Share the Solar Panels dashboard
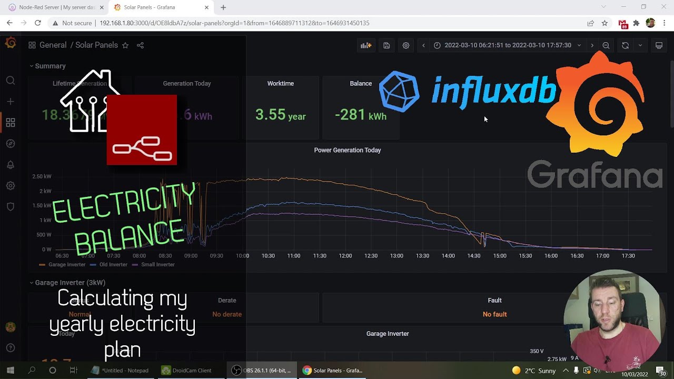The image size is (674, 379). 140,45
